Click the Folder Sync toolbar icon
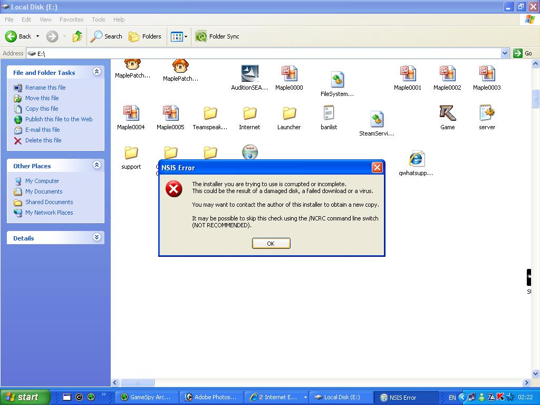 [x=201, y=36]
